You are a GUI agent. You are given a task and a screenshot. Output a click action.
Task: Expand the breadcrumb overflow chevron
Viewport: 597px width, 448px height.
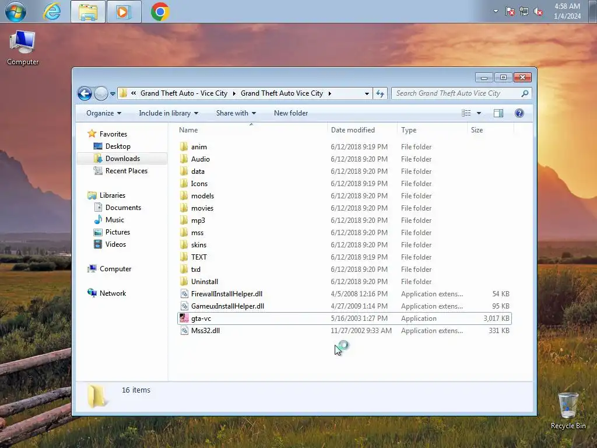[x=134, y=93]
